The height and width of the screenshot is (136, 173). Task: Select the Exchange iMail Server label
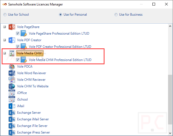pos(33,119)
